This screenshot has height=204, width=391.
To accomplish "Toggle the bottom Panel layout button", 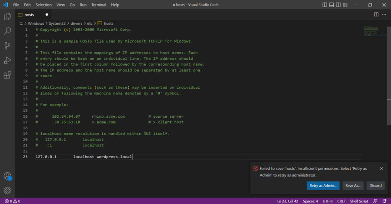I will (332, 5).
